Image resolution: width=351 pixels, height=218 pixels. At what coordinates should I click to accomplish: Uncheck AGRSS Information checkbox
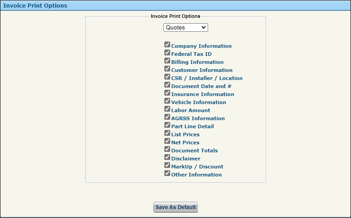167,117
